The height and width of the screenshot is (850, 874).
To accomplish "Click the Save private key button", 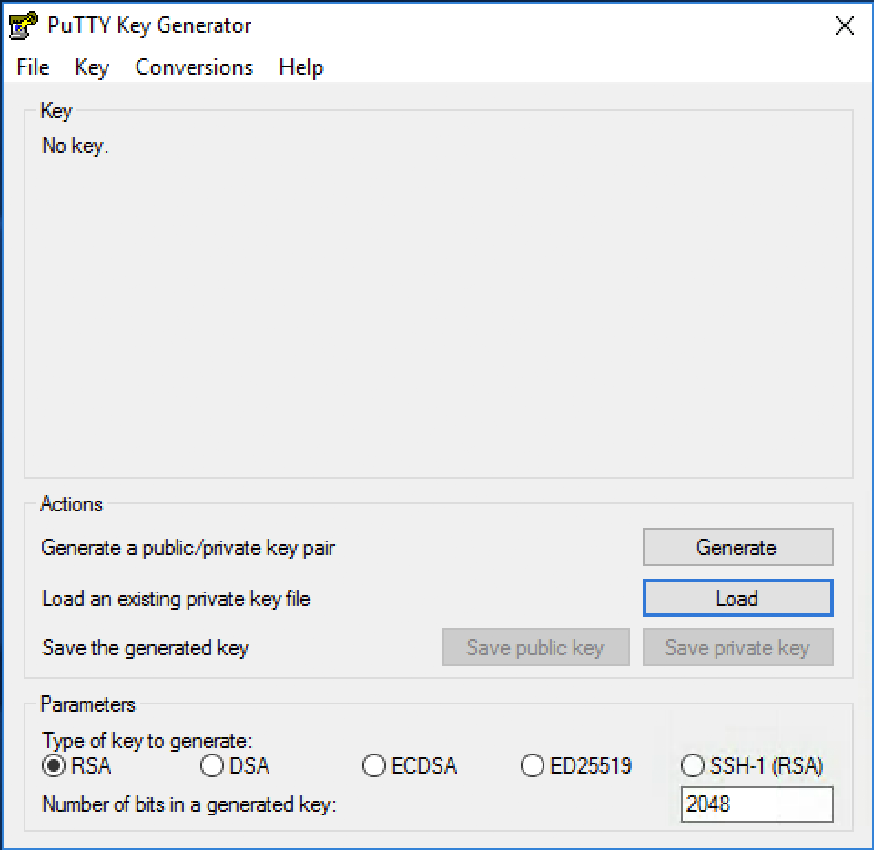I will pos(737,648).
